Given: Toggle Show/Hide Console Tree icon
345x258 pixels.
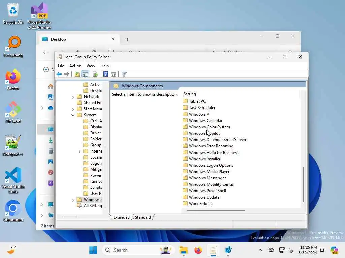Looking at the screenshot, I should click(85, 74).
